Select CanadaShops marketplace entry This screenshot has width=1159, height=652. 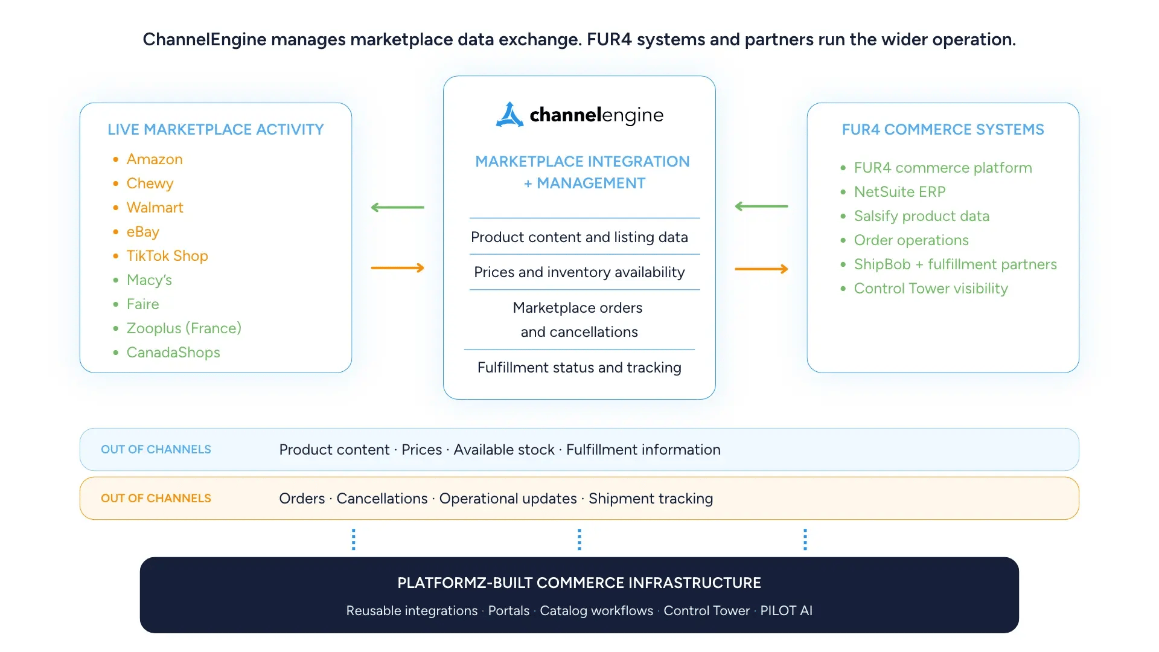(173, 353)
